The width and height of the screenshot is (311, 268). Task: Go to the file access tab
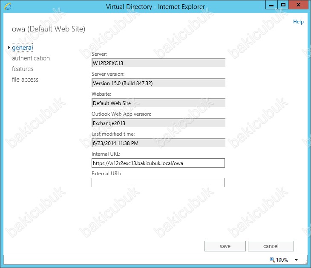pyautogui.click(x=25, y=80)
